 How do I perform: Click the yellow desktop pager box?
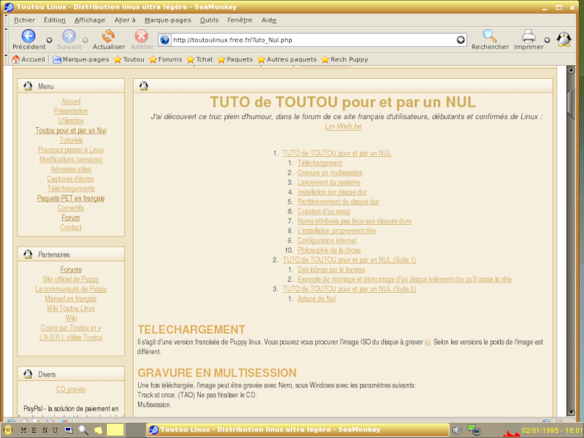point(115,430)
